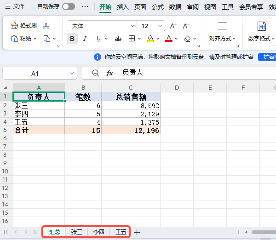Click the cell borders icon

(132, 38)
